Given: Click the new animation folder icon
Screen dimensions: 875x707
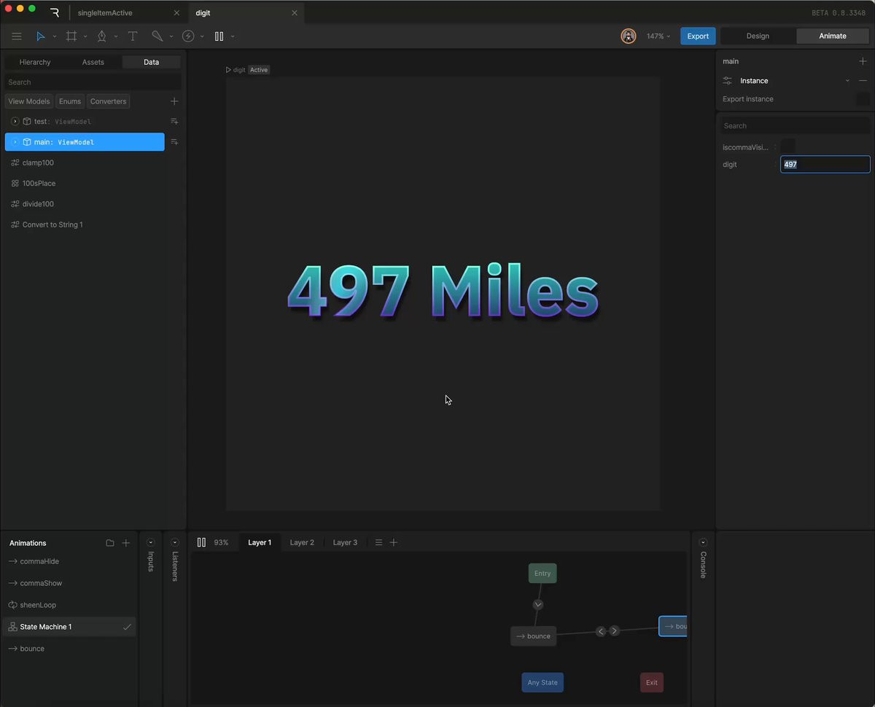Looking at the screenshot, I should (110, 543).
